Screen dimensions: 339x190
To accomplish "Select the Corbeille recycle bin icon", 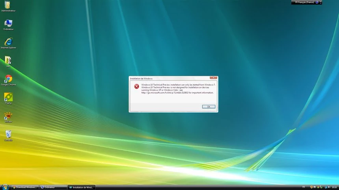I will click(8, 136).
